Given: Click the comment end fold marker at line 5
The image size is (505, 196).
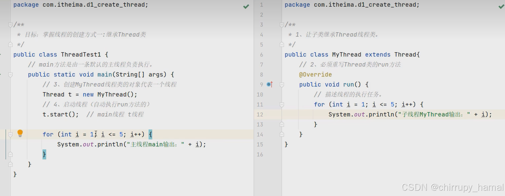Looking at the screenshot, I should click(282, 45).
